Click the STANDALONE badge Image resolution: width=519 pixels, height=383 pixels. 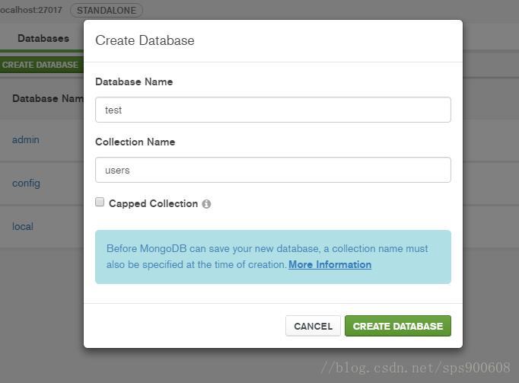(107, 10)
